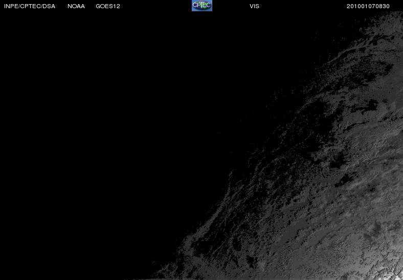
Task: Click the NOAA label
Action: pos(76,7)
